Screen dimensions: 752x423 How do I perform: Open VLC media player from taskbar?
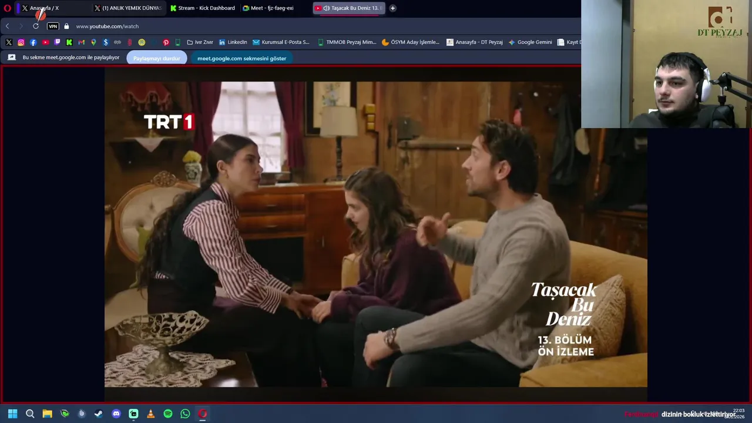point(150,414)
